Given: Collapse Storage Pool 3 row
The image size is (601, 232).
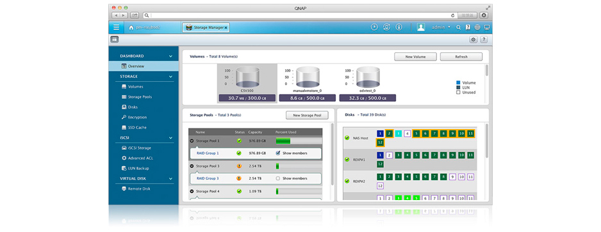Looking at the screenshot, I should tap(192, 166).
